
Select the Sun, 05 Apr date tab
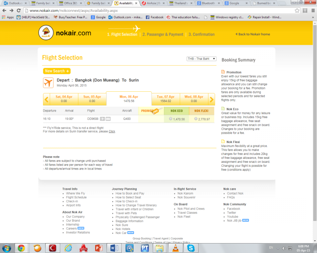coord(92,99)
